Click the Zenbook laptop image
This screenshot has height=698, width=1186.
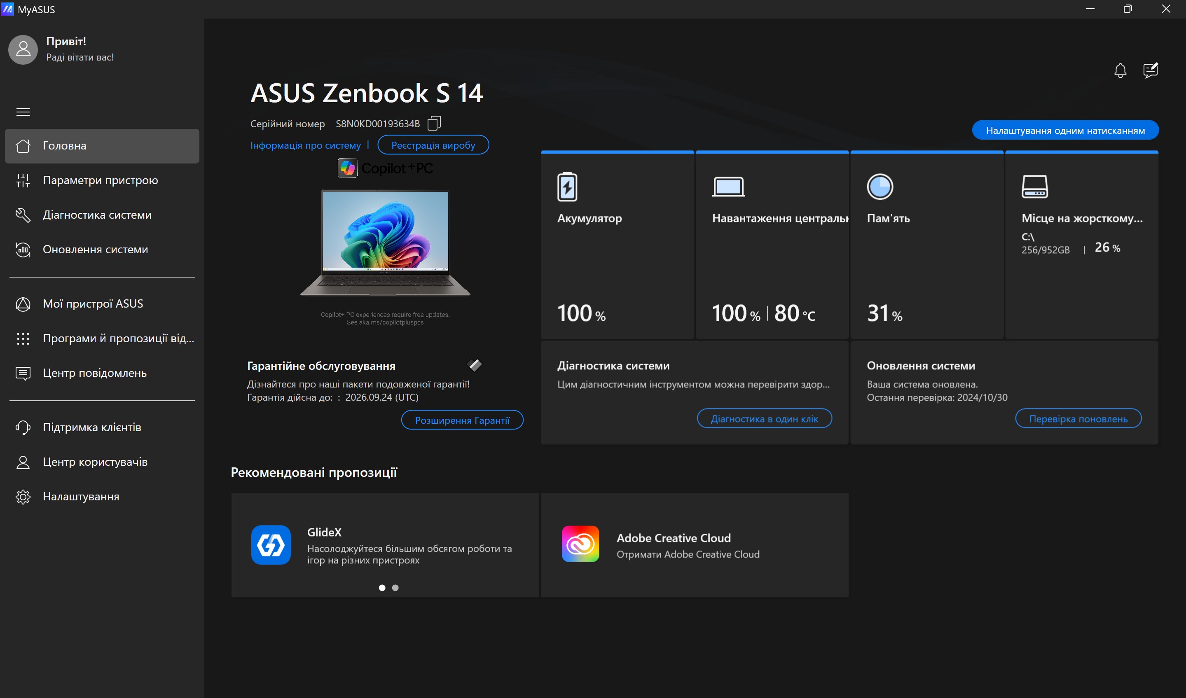click(385, 243)
